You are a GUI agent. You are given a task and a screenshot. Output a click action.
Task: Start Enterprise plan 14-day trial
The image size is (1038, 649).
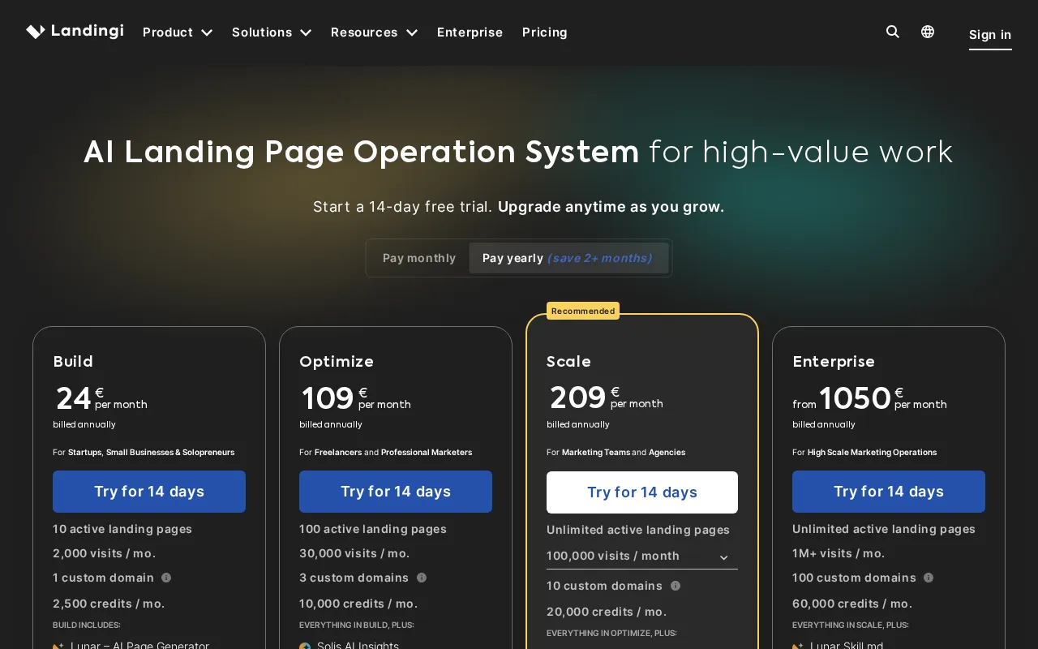pos(889,492)
